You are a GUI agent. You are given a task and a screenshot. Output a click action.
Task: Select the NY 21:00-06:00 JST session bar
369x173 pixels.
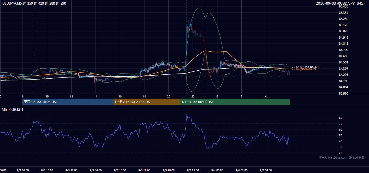point(235,102)
